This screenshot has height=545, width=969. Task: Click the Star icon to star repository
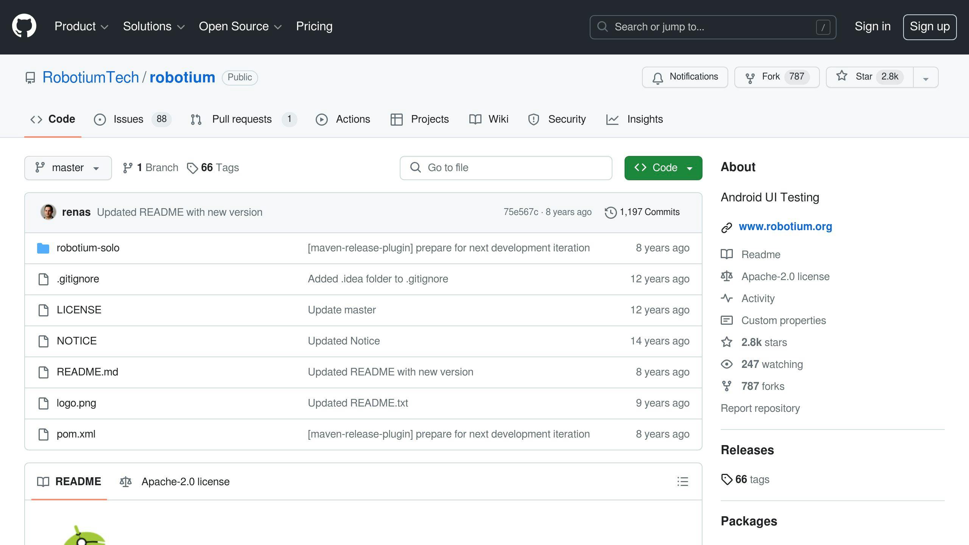841,76
